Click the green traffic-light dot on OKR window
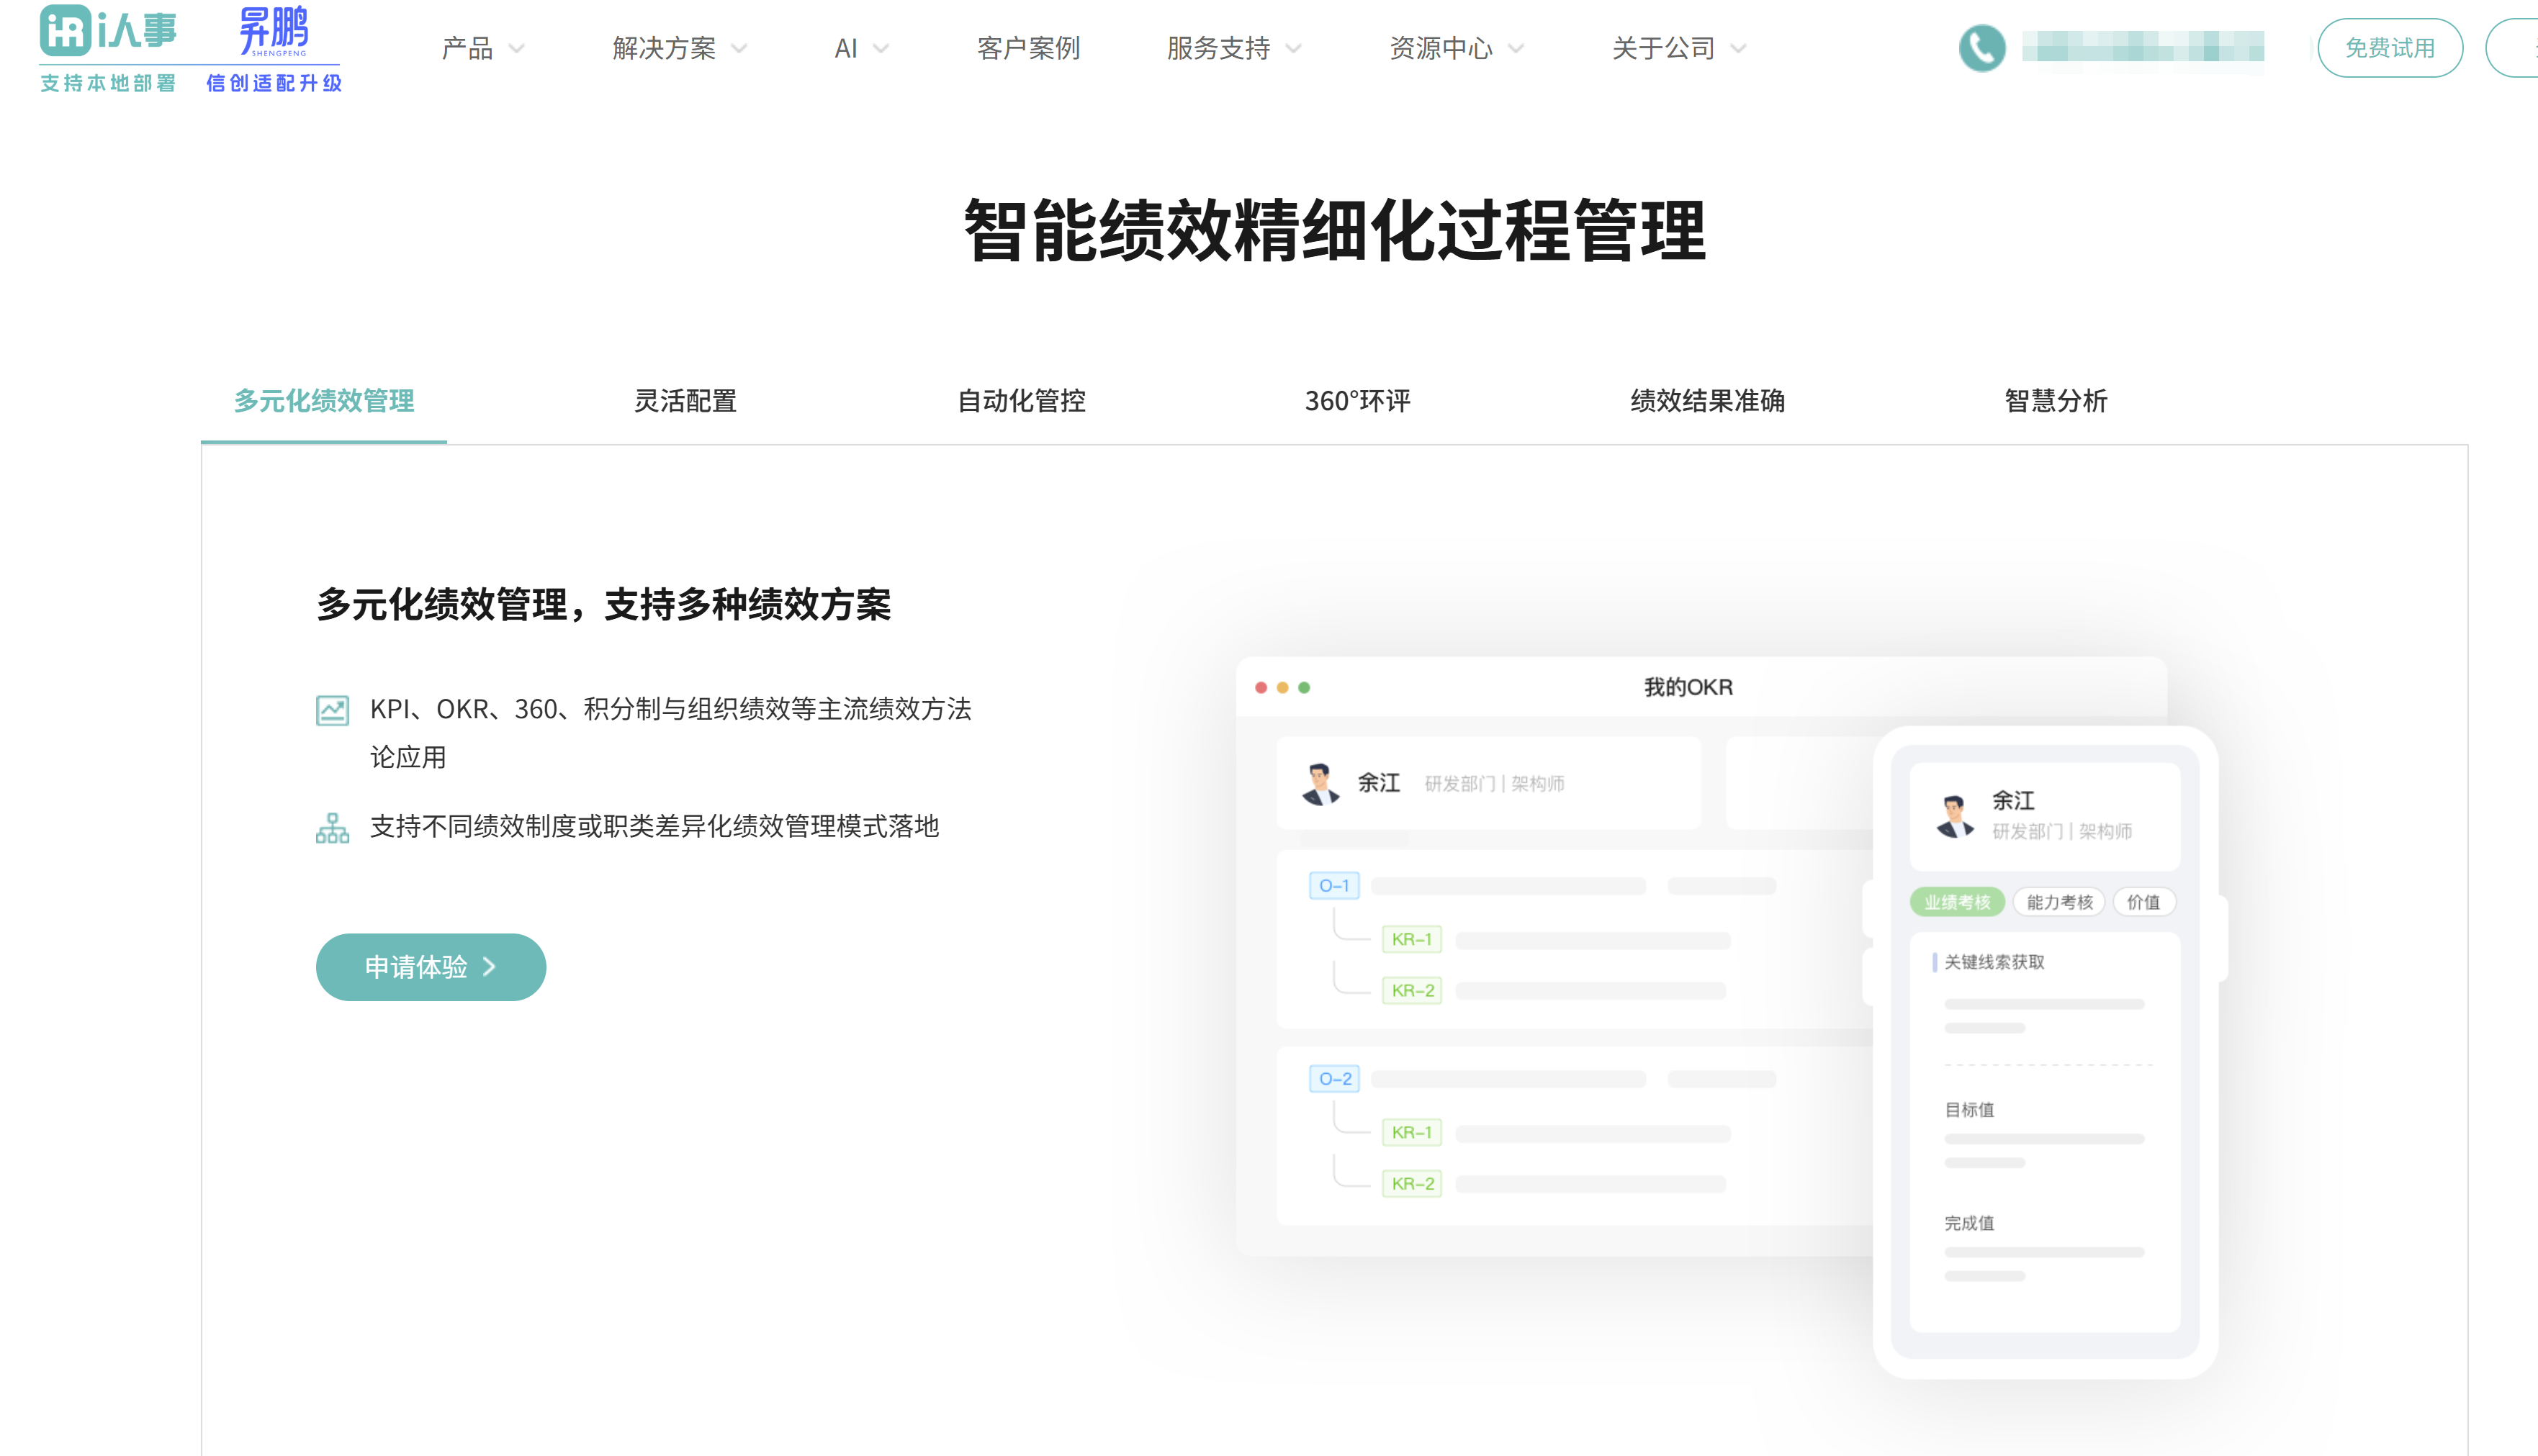 coord(1303,688)
